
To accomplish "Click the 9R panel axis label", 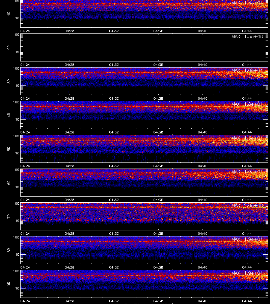I will pos(9,284).
